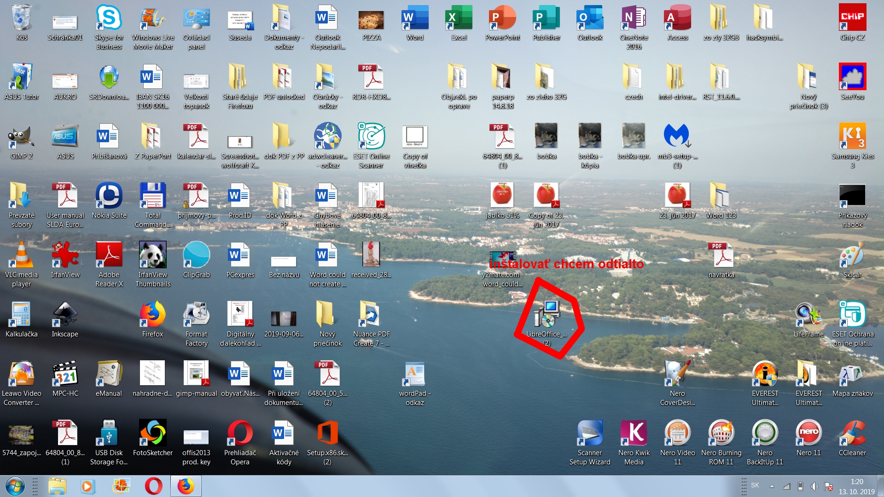Click the Firefox taskbar button
884x497 pixels.
coord(186,486)
